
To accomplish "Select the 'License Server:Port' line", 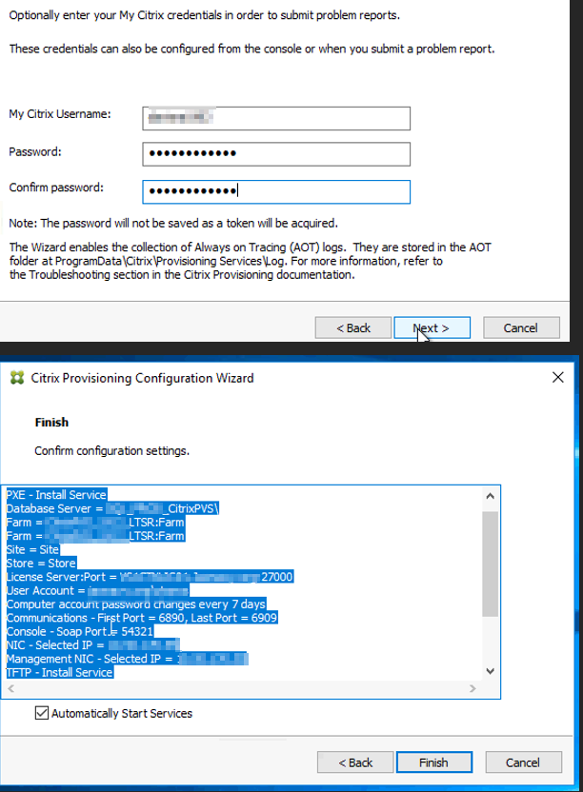I will click(150, 577).
